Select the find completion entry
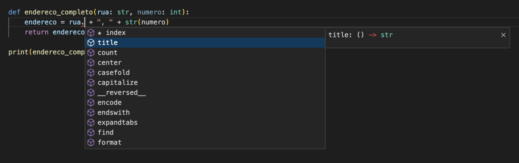This screenshot has width=519, height=163. 205,132
